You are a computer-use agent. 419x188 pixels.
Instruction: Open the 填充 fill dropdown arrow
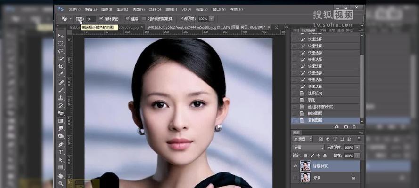tap(358, 156)
